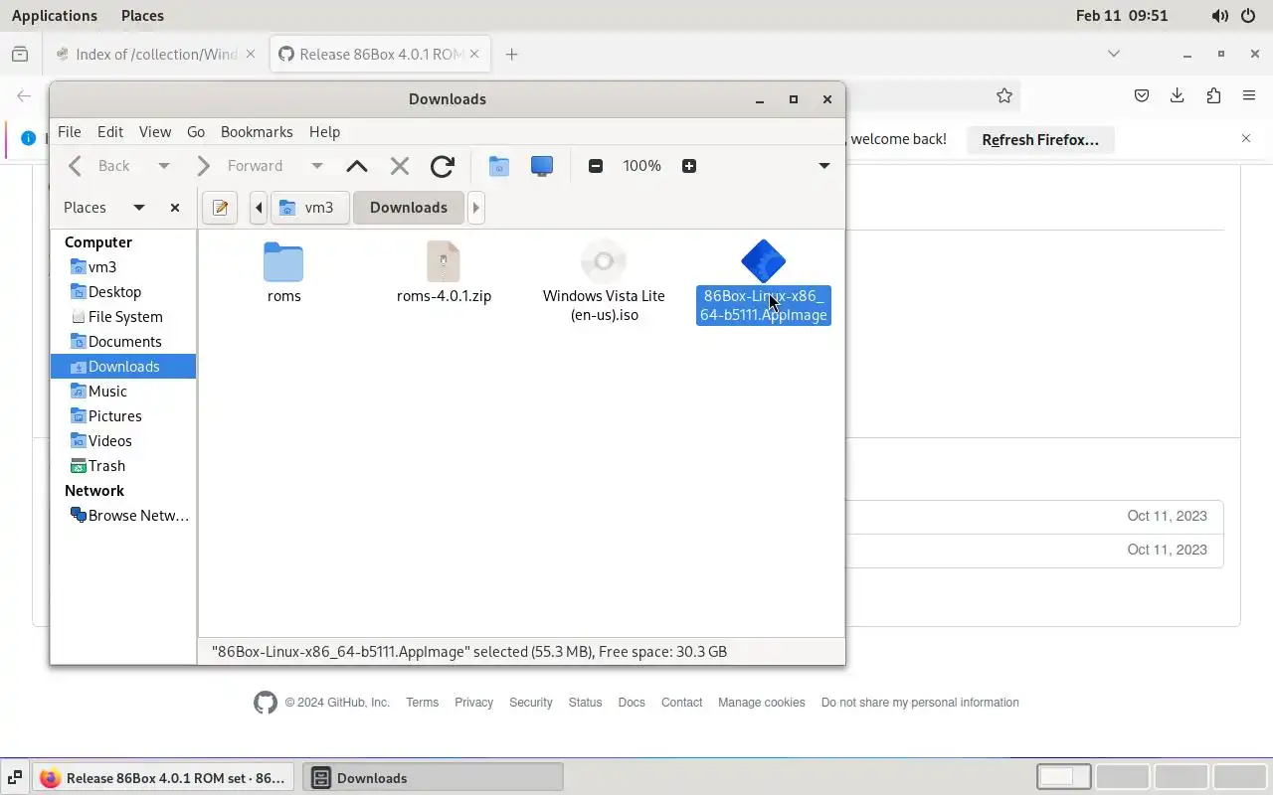
Task: Select the vm3 path bar button
Action: coord(309,208)
